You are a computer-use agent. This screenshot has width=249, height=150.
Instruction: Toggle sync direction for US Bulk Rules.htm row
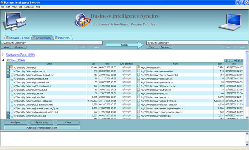pyautogui.click(x=127, y=104)
